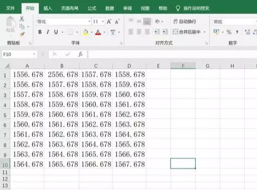The image size is (257, 190).
Task: Select cell D10 containing 1567.678
Action: pyautogui.click(x=130, y=164)
